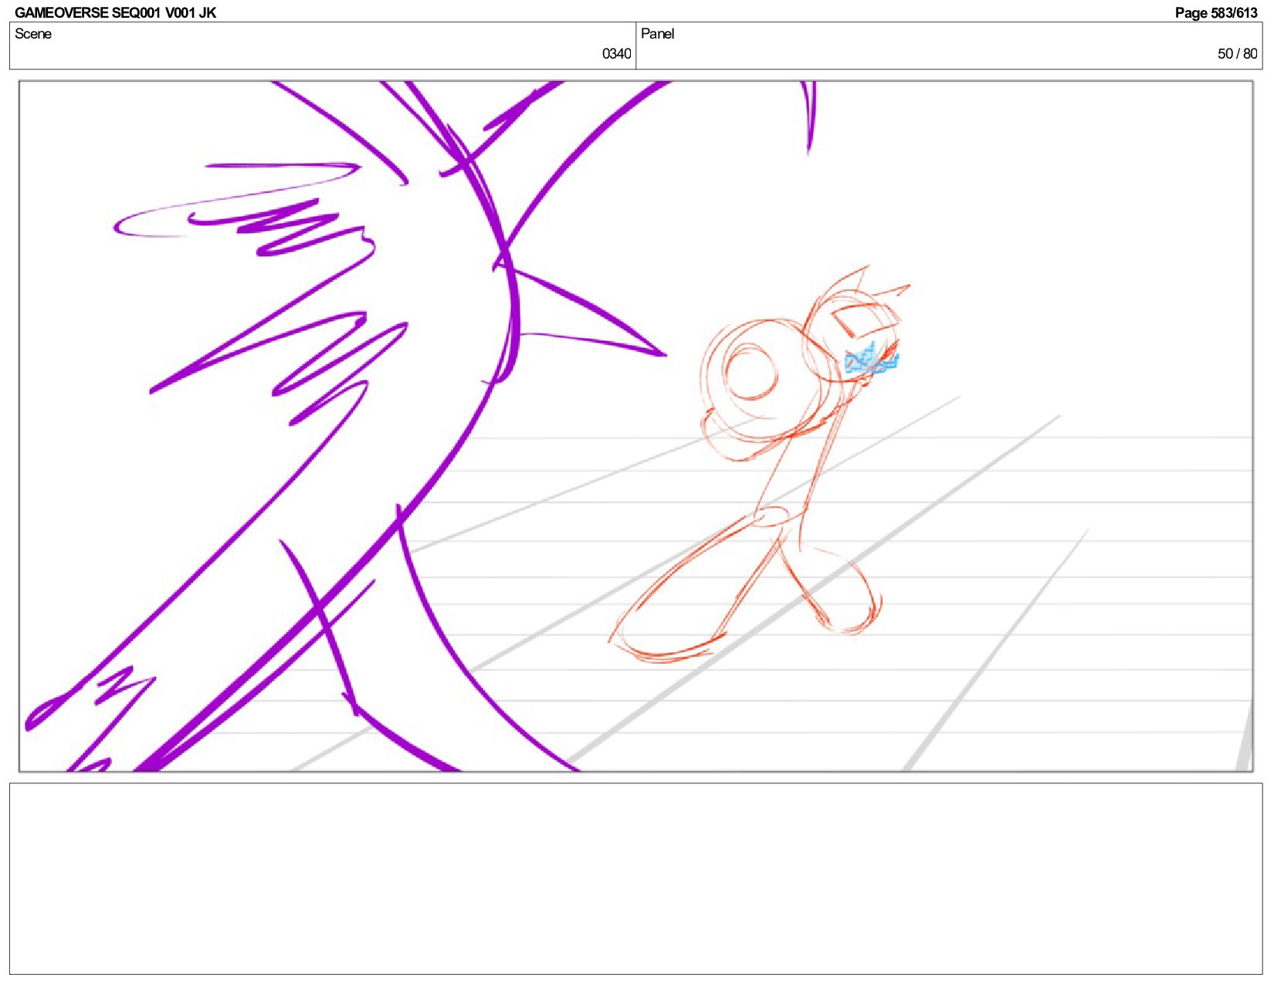The width and height of the screenshot is (1274, 984).
Task: Click the scene number '0340'
Action: pos(616,53)
